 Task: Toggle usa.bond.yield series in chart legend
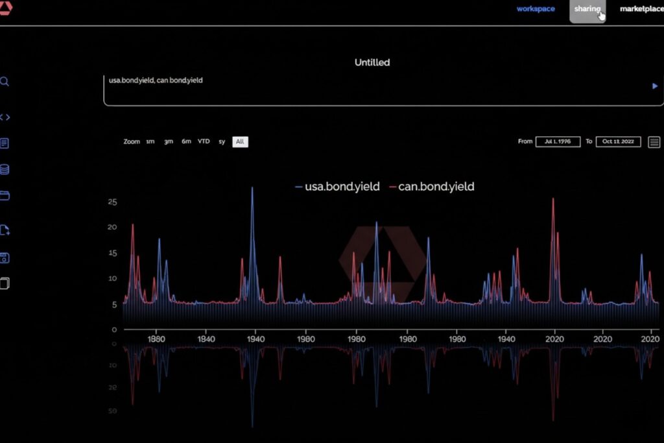[x=337, y=187]
